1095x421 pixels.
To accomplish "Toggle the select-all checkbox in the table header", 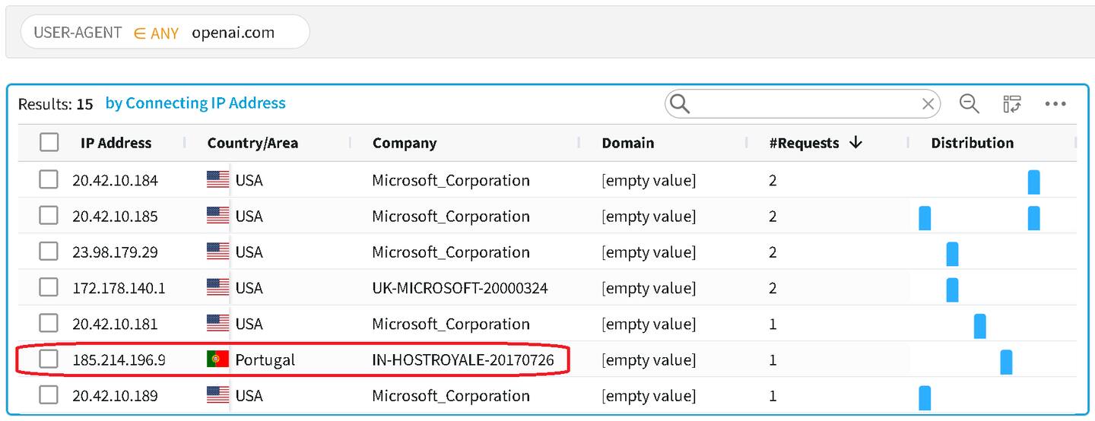I will (x=49, y=142).
